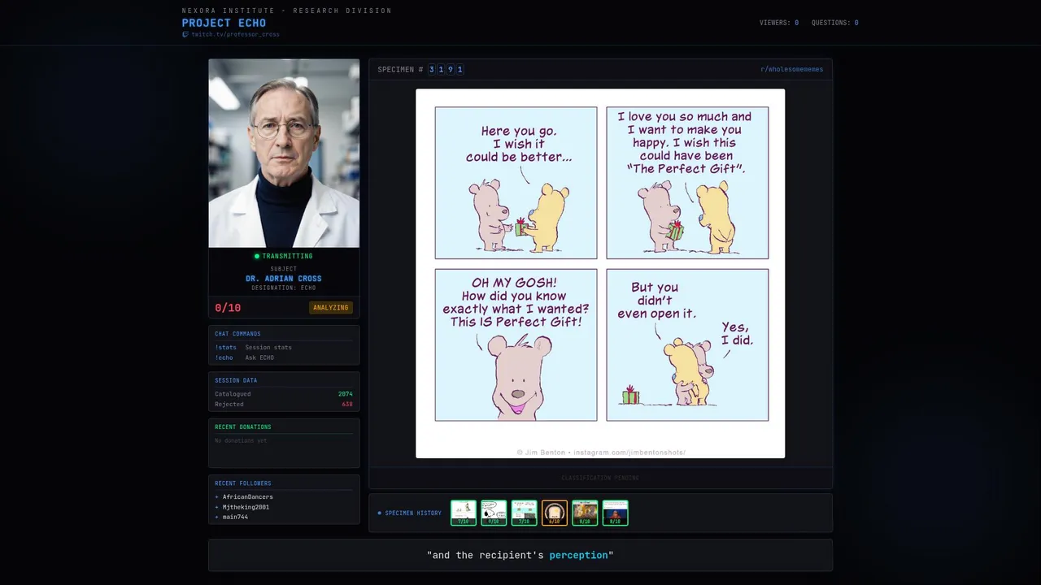The image size is (1041, 585).
Task: Click the ANALYZING status badge
Action: pyautogui.click(x=331, y=308)
